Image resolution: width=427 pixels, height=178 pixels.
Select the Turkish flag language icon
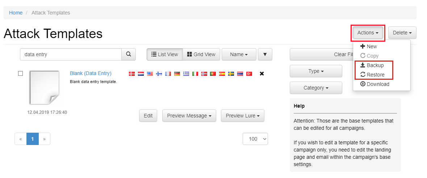coord(249,74)
